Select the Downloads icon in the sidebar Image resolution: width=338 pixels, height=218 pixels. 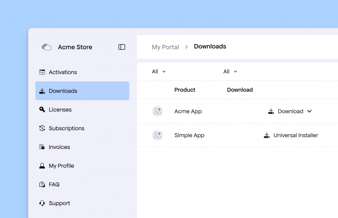tap(42, 91)
